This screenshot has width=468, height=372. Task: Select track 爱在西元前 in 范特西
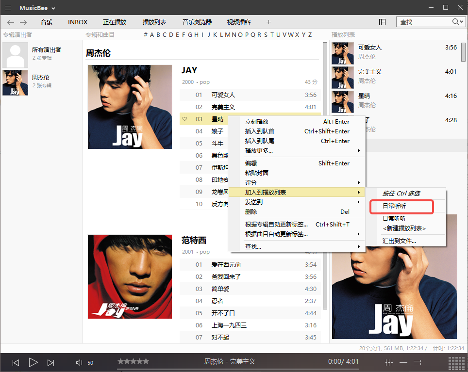click(x=250, y=265)
